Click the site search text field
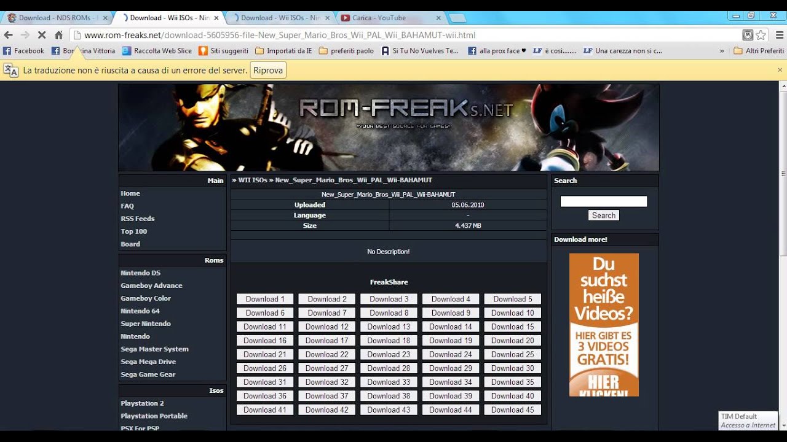 [x=604, y=201]
